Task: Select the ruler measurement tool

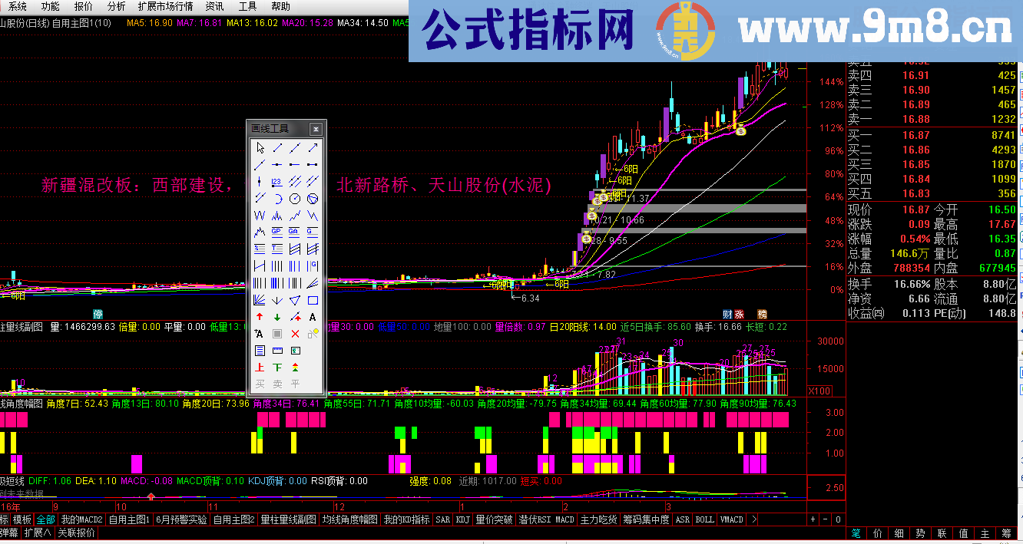Action: coord(276,348)
